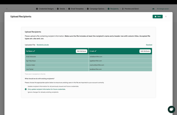Click the Credential Designs checkmark icon
The height and width of the screenshot is (115, 177).
pyautogui.click(x=37, y=9)
